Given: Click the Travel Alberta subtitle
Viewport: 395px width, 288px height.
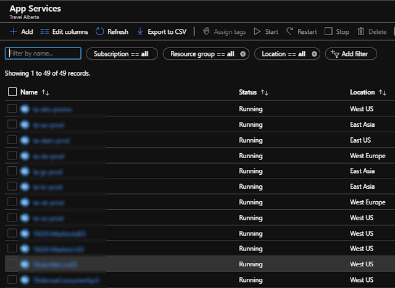Looking at the screenshot, I should (24, 17).
